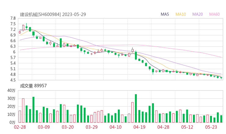Image resolution: width=226 pixels, height=134 pixels.
Task: Click the 7.8 price axis label
Action: click(13, 18)
